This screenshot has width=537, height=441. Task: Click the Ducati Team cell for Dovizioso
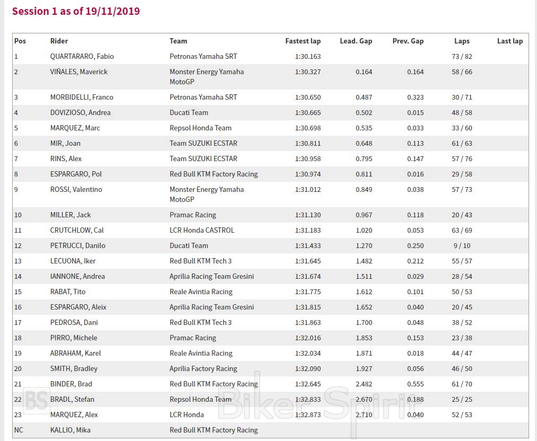pyautogui.click(x=189, y=112)
